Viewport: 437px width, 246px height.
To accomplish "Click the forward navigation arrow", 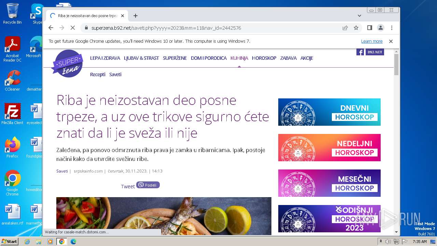I will click(x=62, y=28).
